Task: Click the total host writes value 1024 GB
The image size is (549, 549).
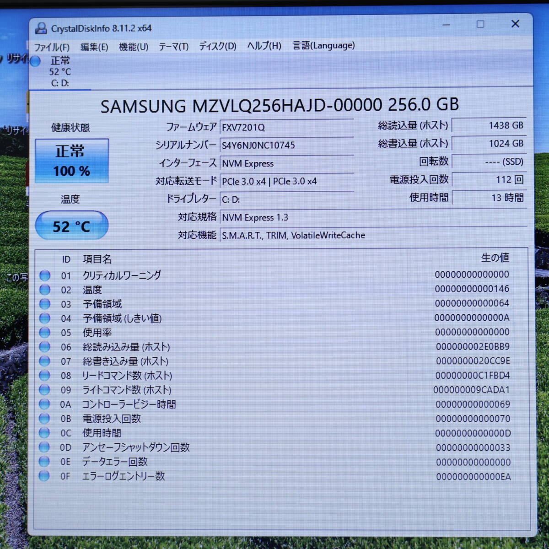Action: tap(489, 144)
